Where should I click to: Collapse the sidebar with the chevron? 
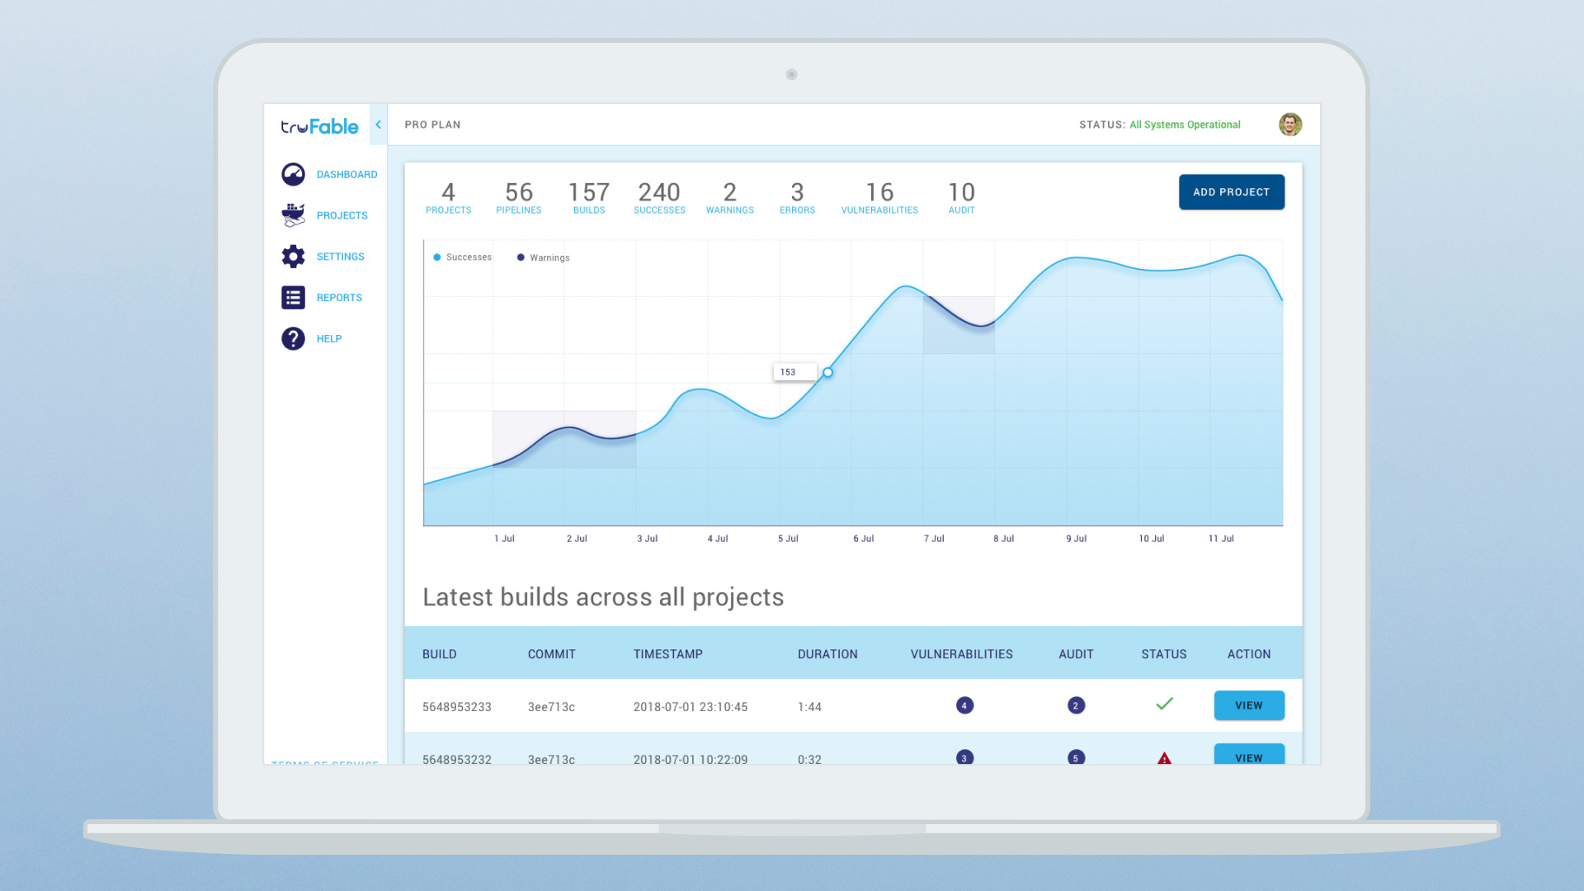click(x=378, y=125)
